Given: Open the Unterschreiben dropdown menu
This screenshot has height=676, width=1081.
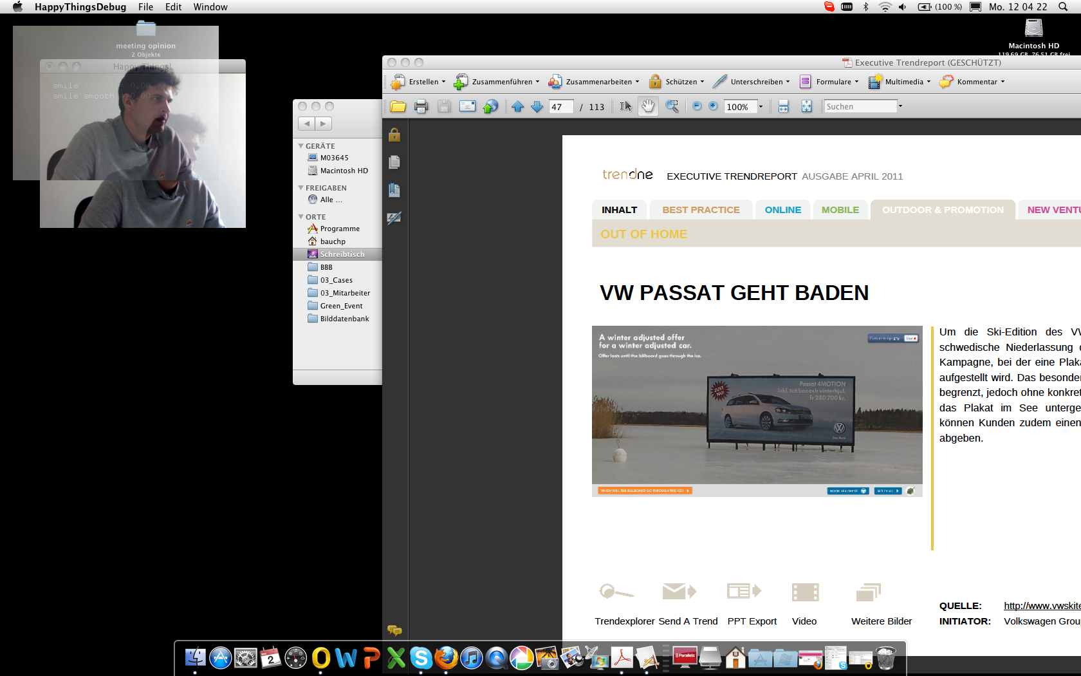Looking at the screenshot, I should coord(752,82).
